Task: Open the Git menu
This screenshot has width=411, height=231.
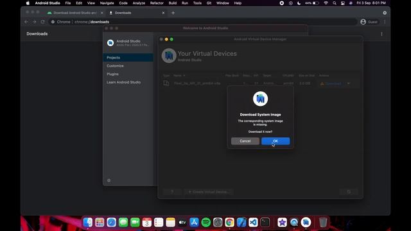Action: tap(209, 3)
